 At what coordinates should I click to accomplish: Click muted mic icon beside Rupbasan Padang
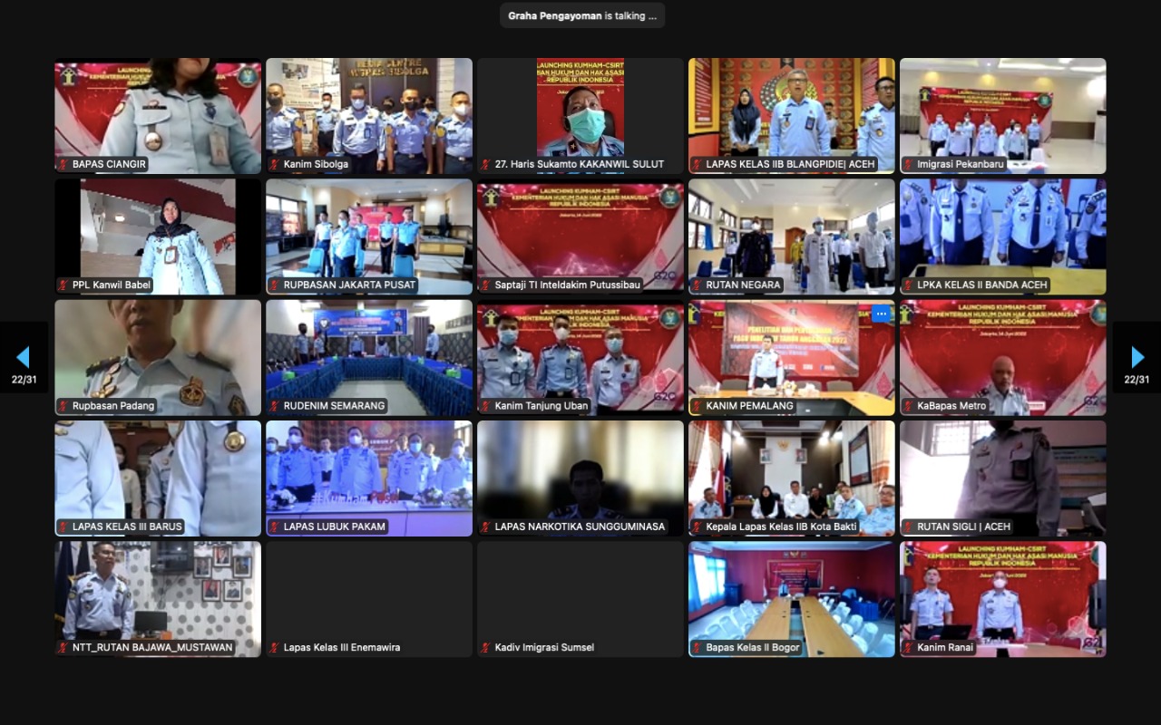coord(63,406)
